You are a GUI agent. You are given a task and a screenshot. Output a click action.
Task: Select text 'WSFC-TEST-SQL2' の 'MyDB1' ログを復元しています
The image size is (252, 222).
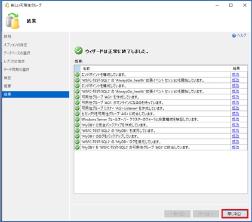(x=121, y=142)
